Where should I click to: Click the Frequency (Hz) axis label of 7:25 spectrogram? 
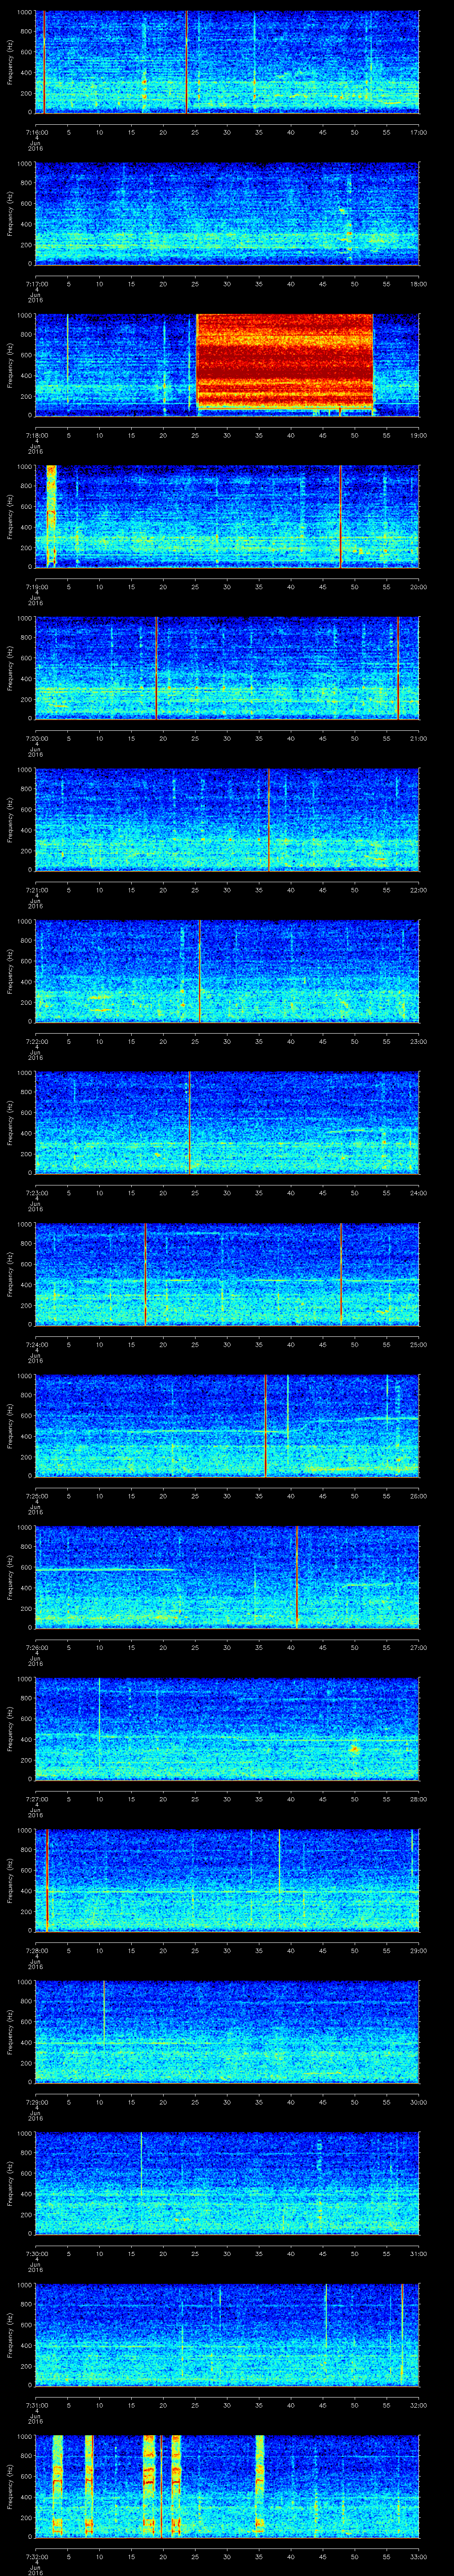pyautogui.click(x=10, y=1425)
